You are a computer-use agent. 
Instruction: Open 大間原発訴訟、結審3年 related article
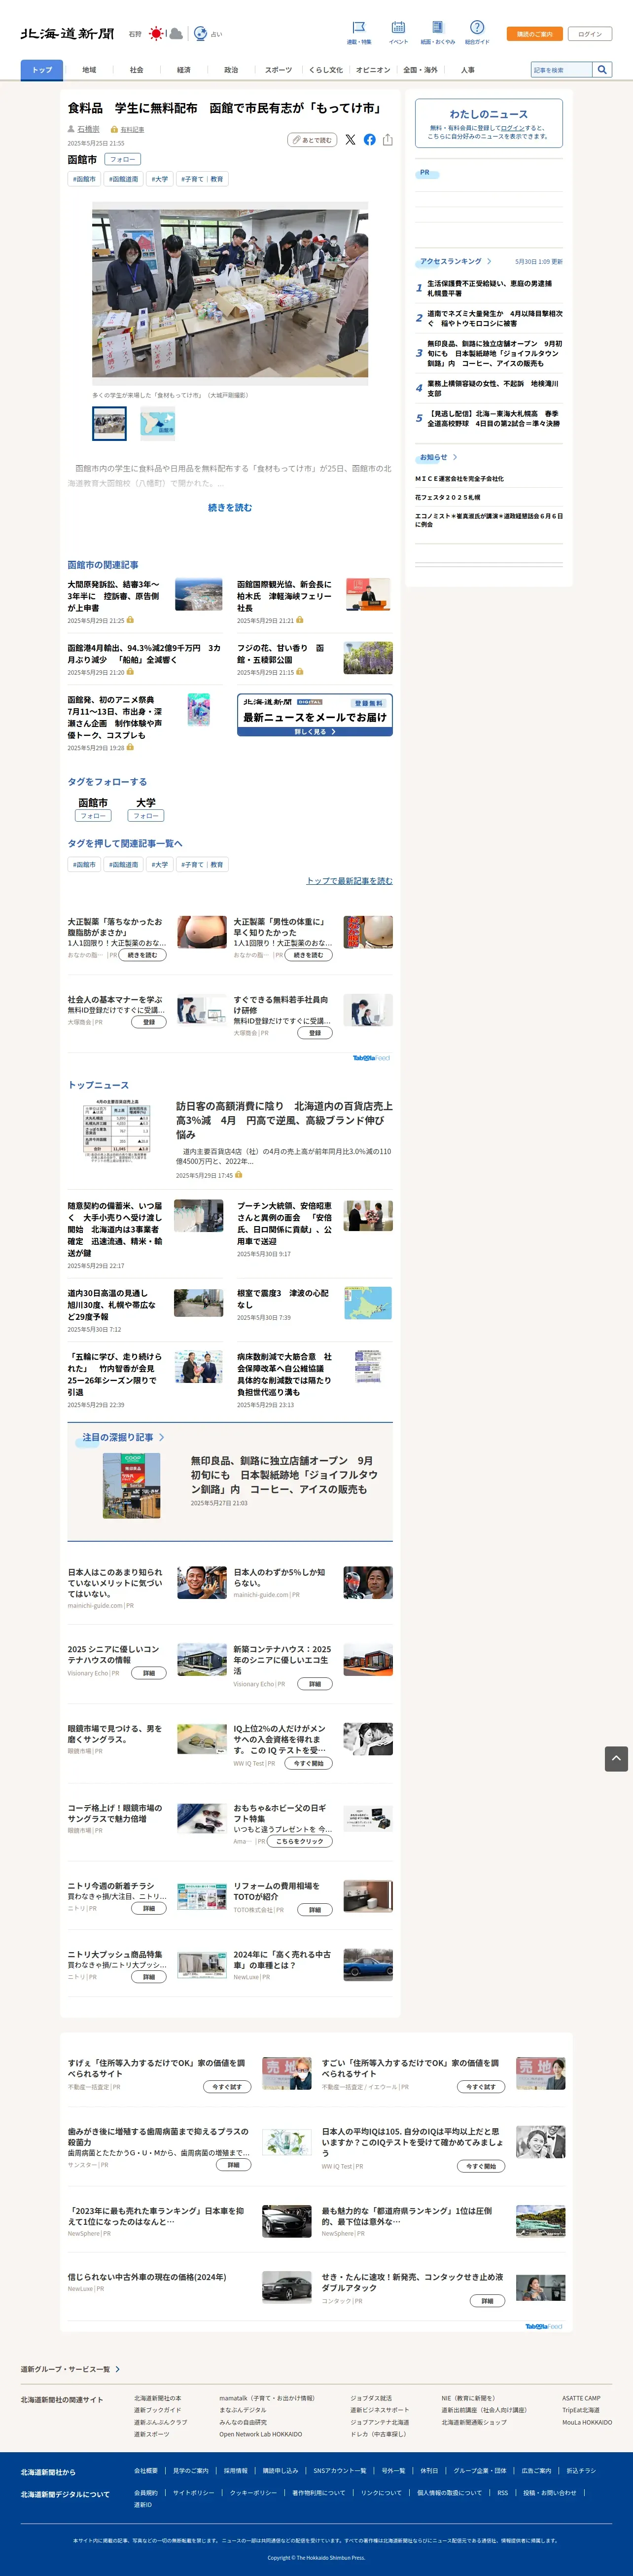coord(114,596)
